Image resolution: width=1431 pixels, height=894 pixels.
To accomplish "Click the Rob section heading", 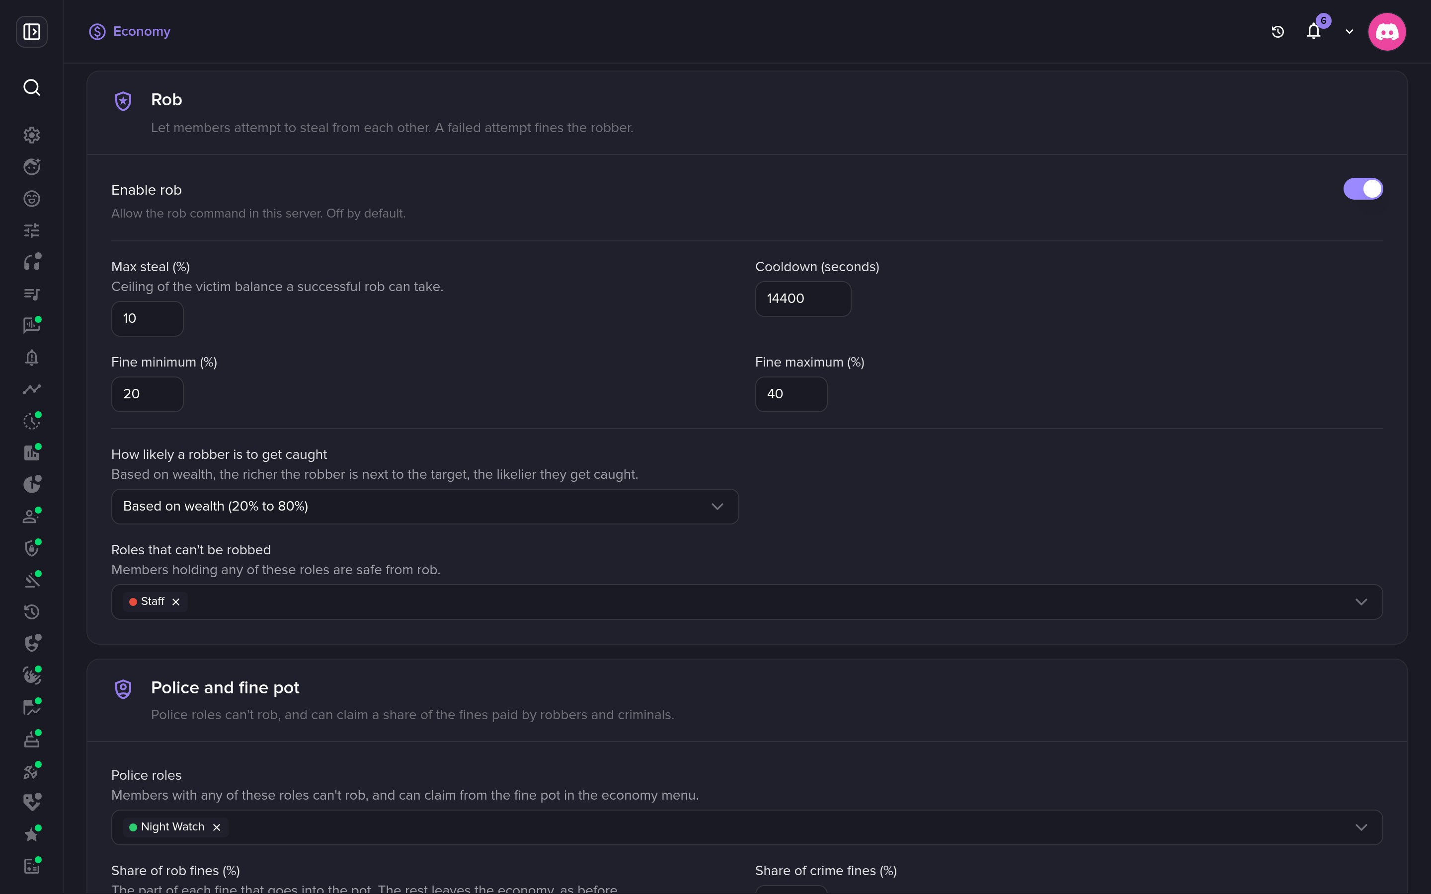I will pyautogui.click(x=166, y=100).
